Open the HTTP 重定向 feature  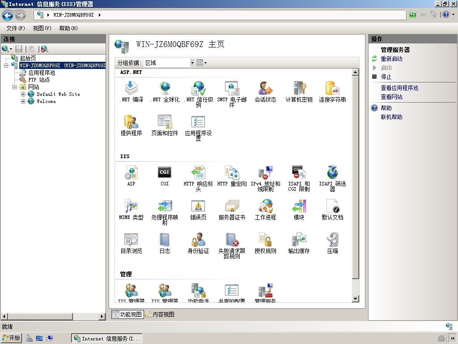coord(232,176)
